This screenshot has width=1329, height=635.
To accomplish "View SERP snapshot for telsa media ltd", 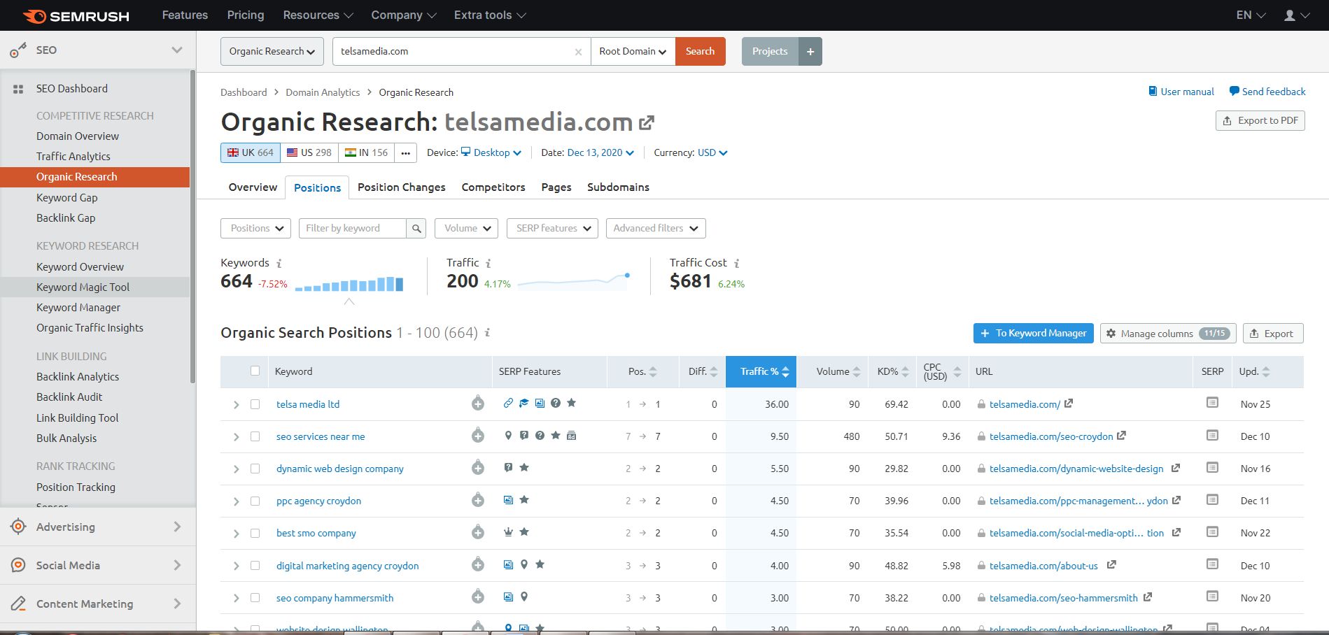I will (1213, 403).
